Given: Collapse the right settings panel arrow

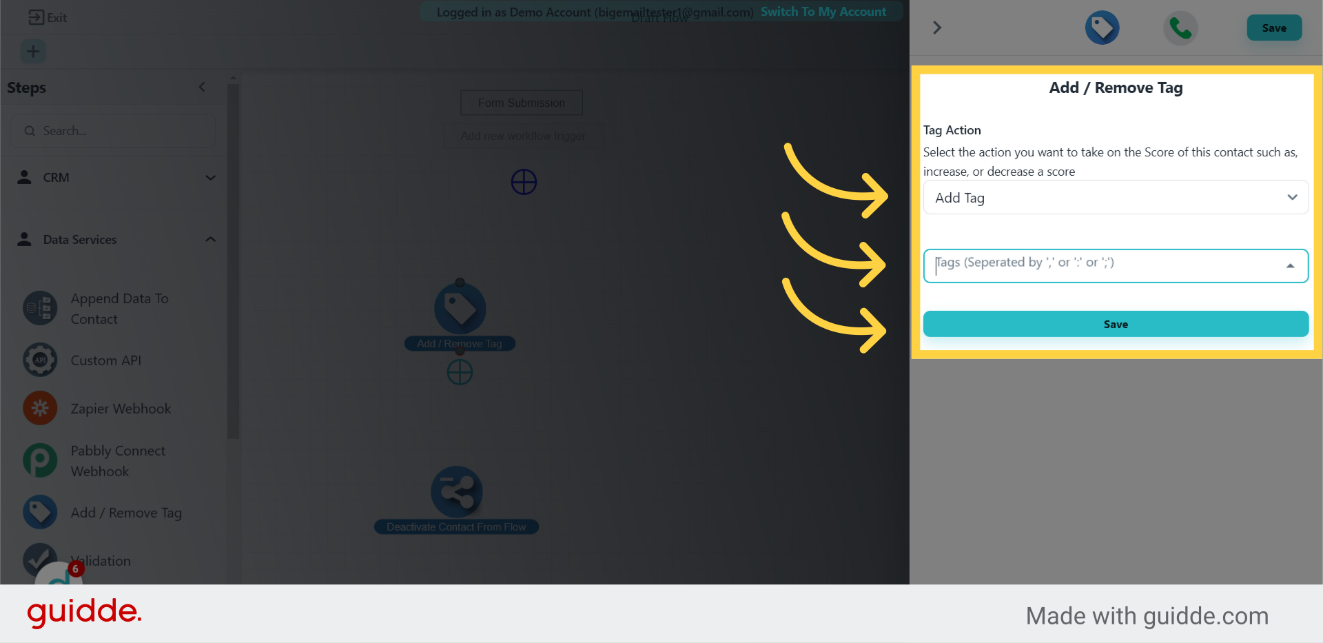Looking at the screenshot, I should 936,28.
